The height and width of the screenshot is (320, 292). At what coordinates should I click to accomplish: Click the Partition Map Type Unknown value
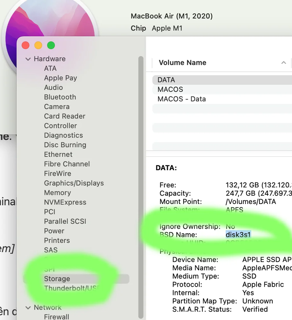click(258, 301)
